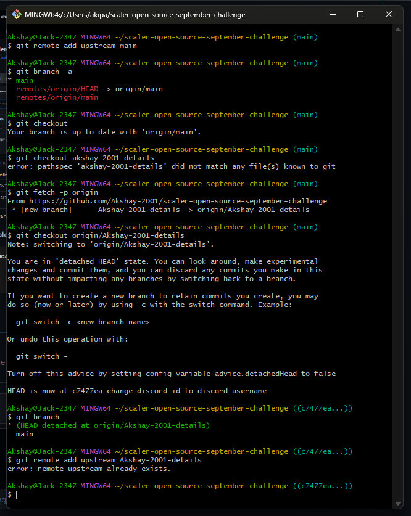Minimize the MINGW64 terminal window
This screenshot has height=516, width=411.
pos(333,14)
